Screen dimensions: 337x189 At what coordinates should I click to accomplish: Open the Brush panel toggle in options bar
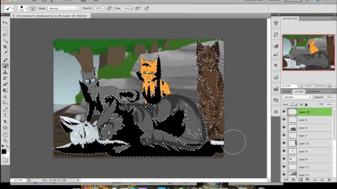point(33,8)
